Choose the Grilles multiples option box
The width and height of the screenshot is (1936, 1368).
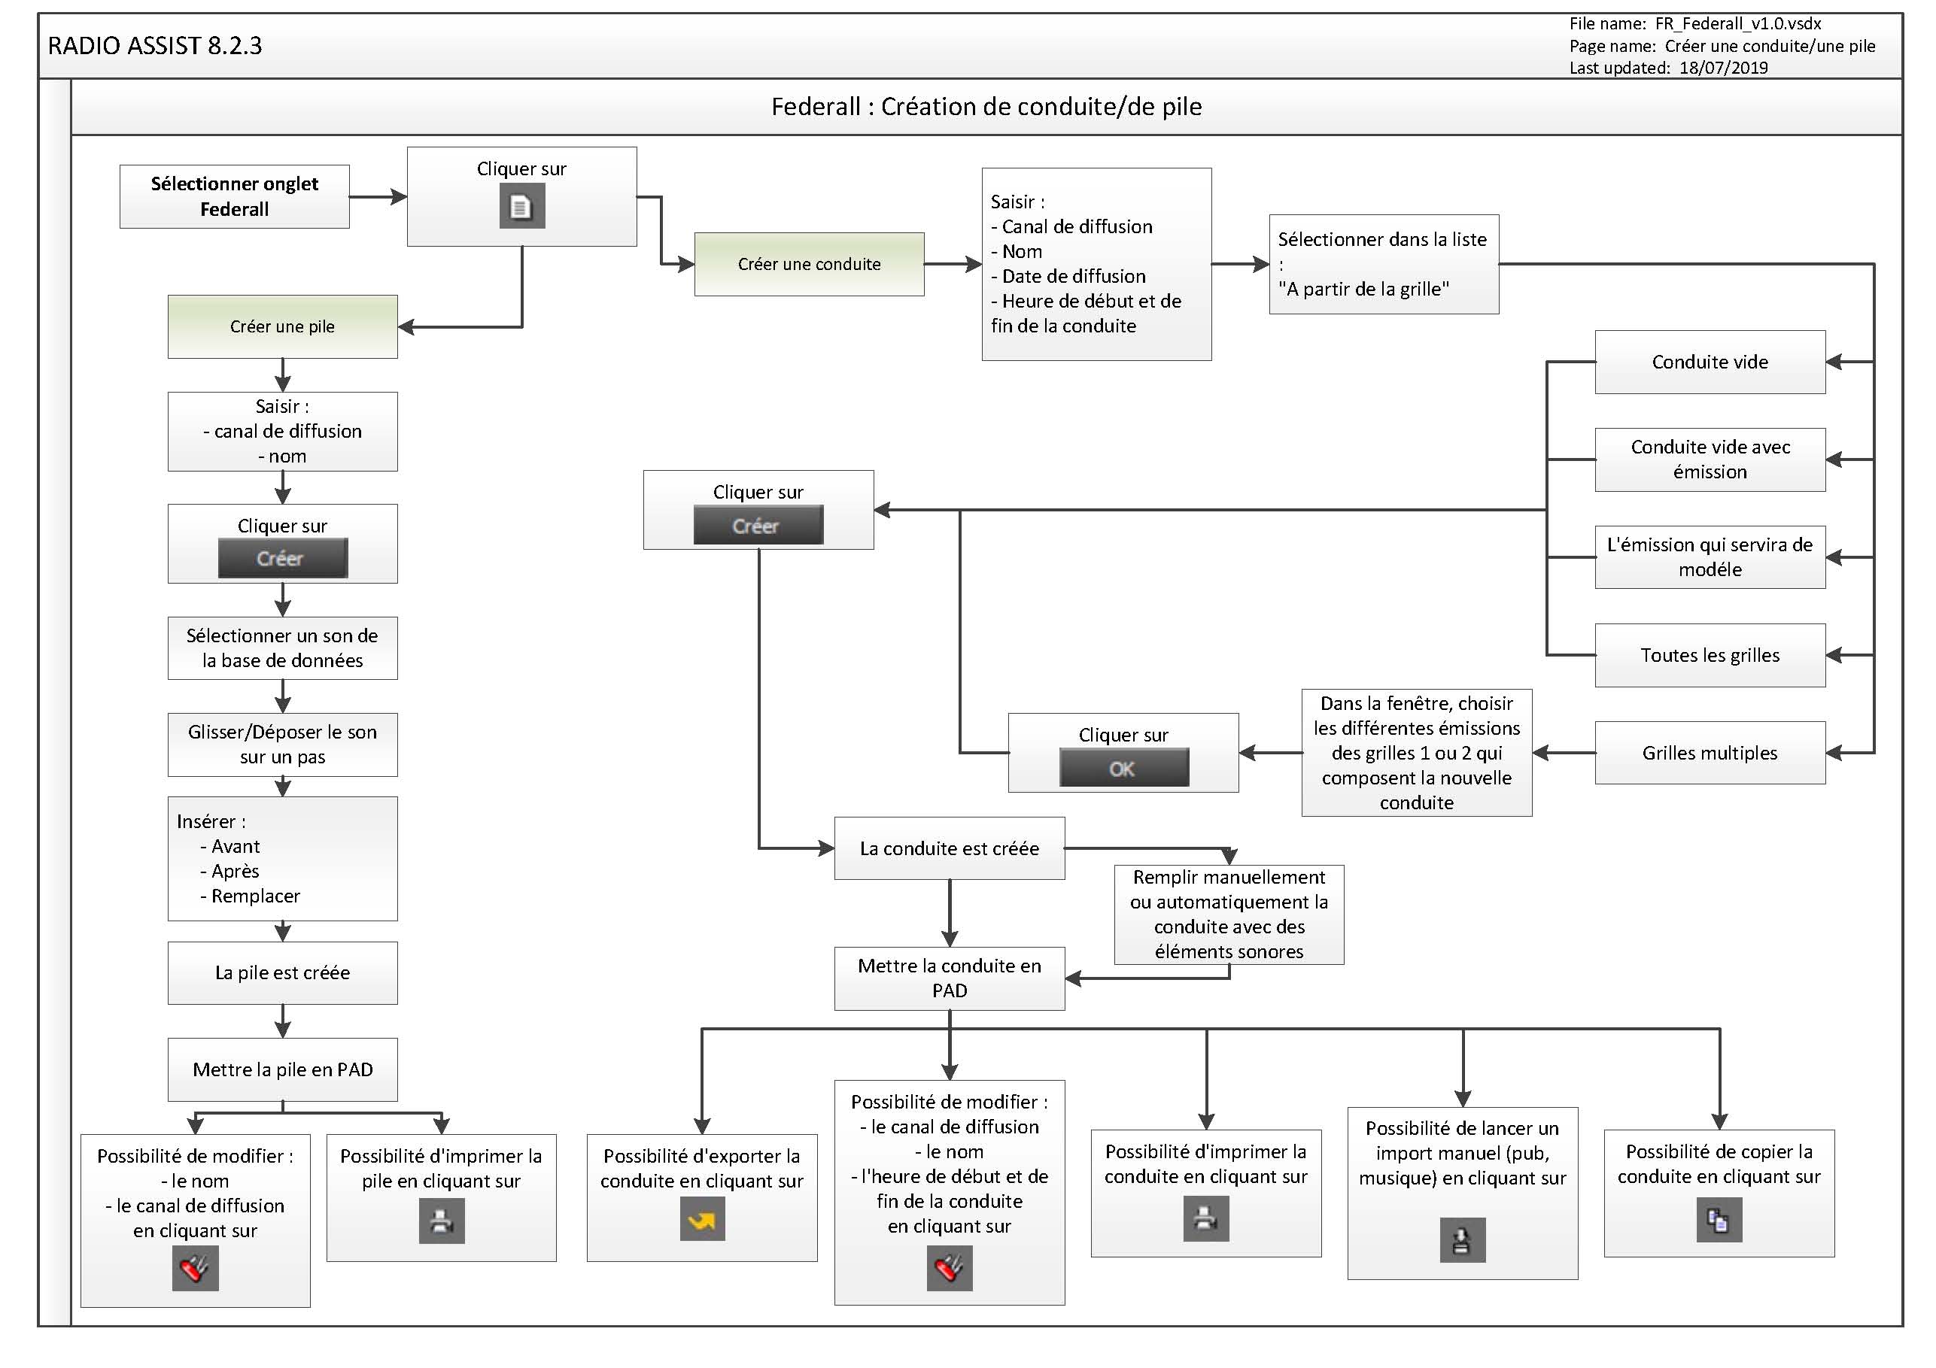(x=1710, y=753)
